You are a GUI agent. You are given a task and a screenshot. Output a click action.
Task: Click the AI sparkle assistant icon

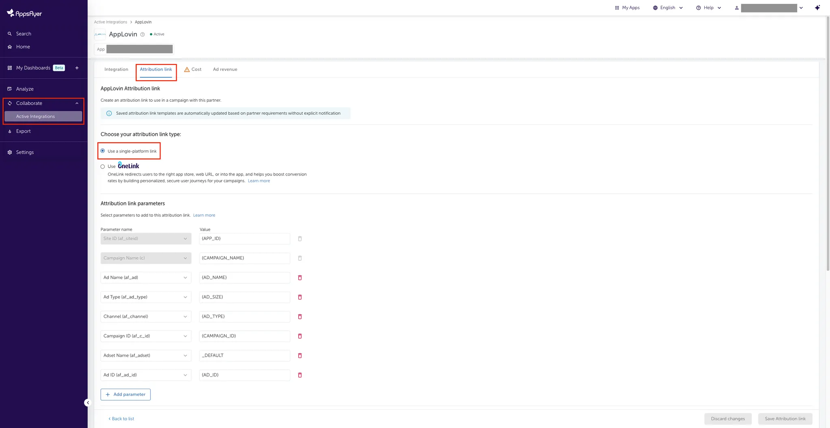(x=817, y=8)
